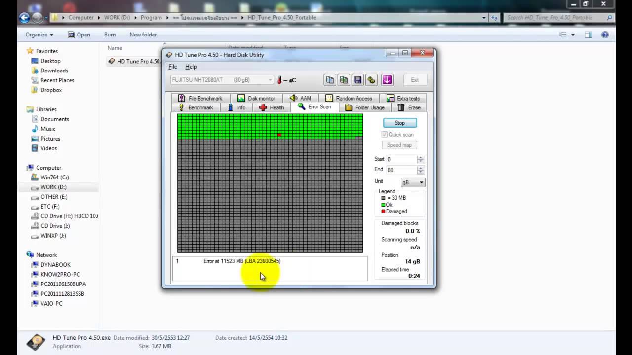Open Recent Places in sidebar
Image resolution: width=632 pixels, height=355 pixels.
coord(57,80)
